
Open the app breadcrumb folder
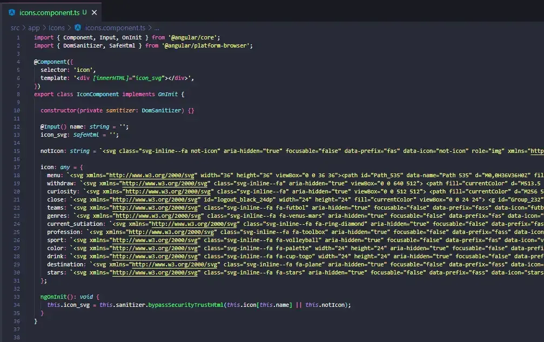tap(33, 28)
